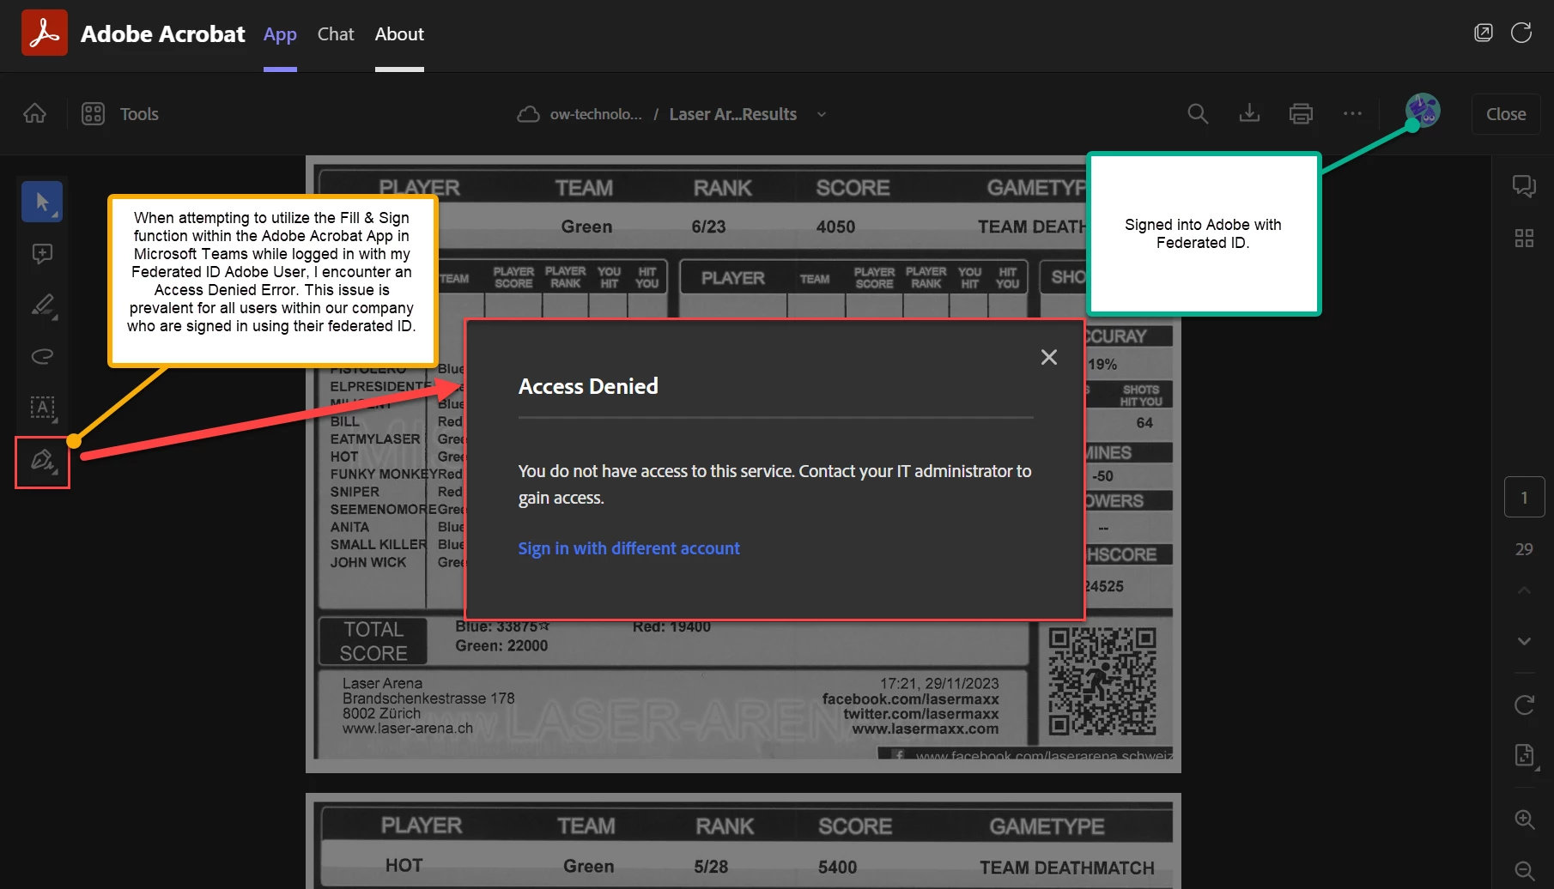Reload the Acrobat tab
Screen dimensions: 1554x889
(1521, 33)
